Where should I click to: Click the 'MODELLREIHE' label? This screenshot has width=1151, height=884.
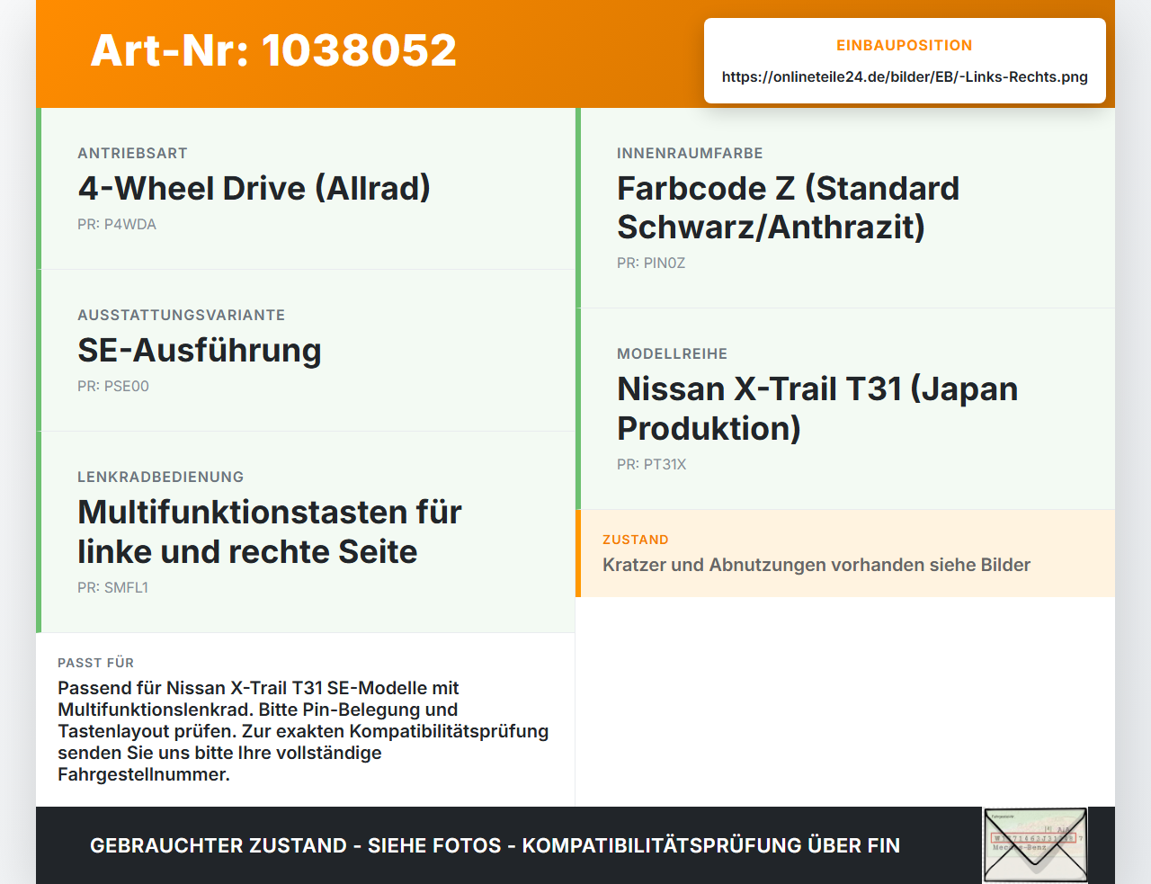(x=672, y=353)
